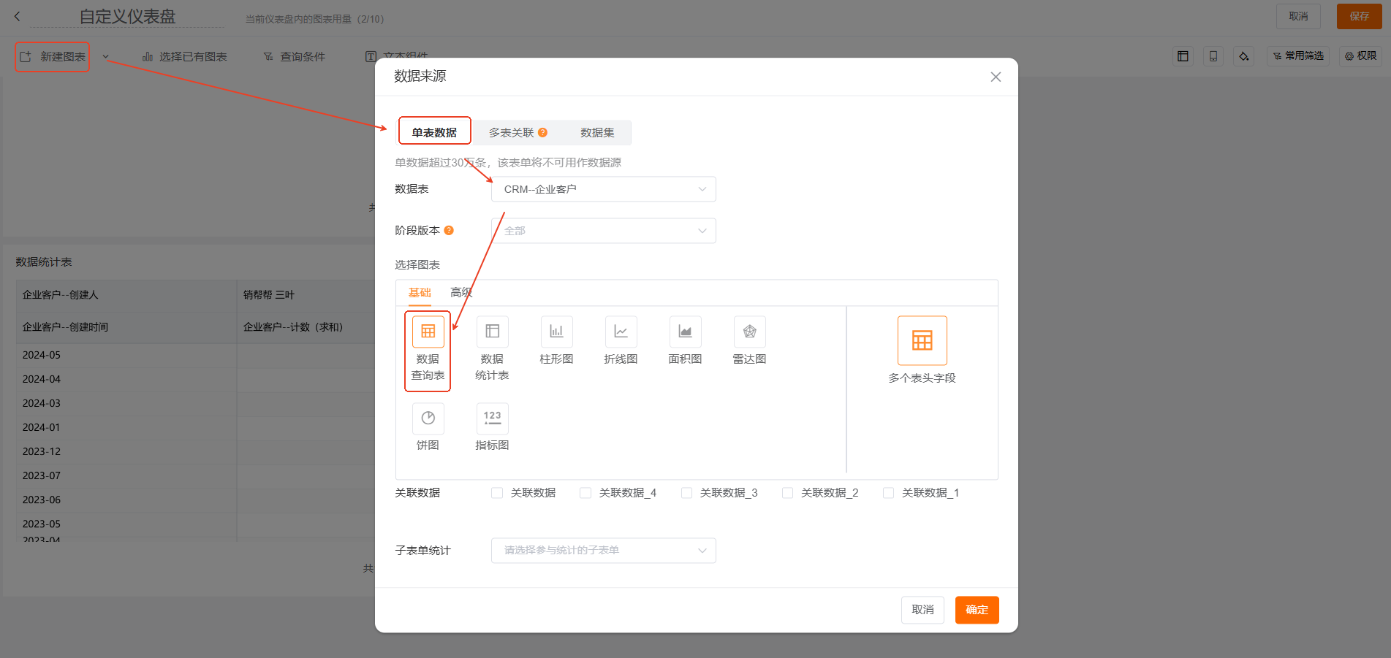
Task: Choose the 数据统计表 chart type
Action: tap(492, 332)
